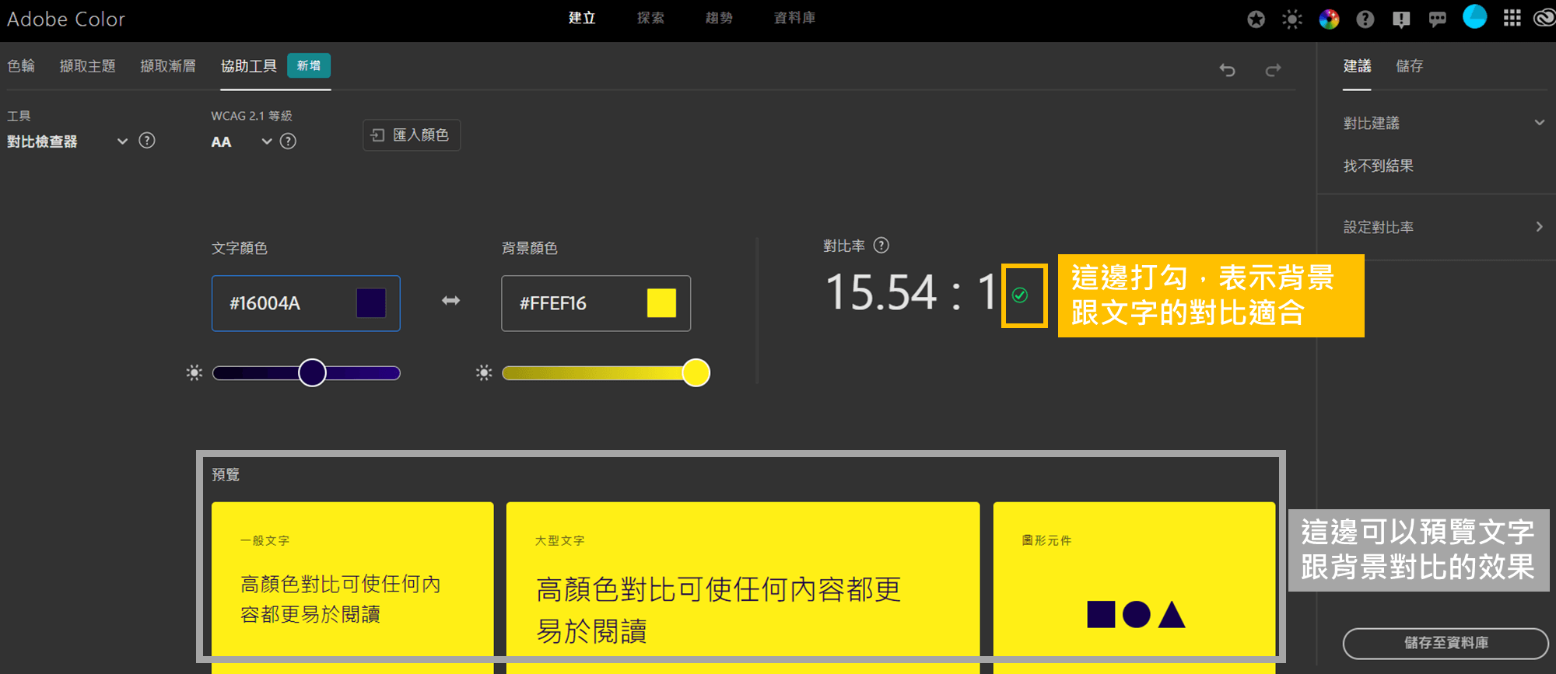The width and height of the screenshot is (1556, 674).
Task: Click help icon next to 對比檢查器 tool
Action: (147, 141)
